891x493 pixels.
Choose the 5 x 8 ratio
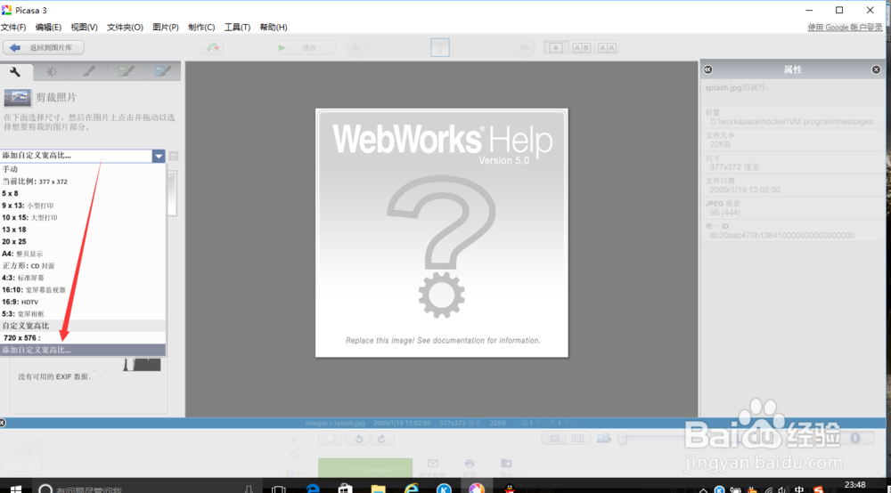[83, 193]
